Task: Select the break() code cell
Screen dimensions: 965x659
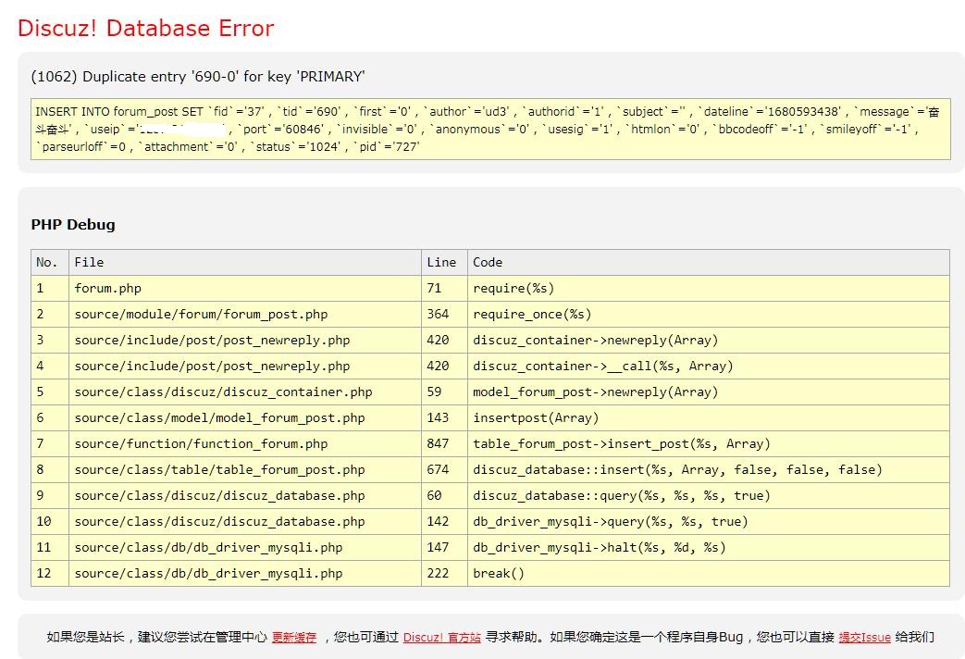Action: (x=709, y=573)
